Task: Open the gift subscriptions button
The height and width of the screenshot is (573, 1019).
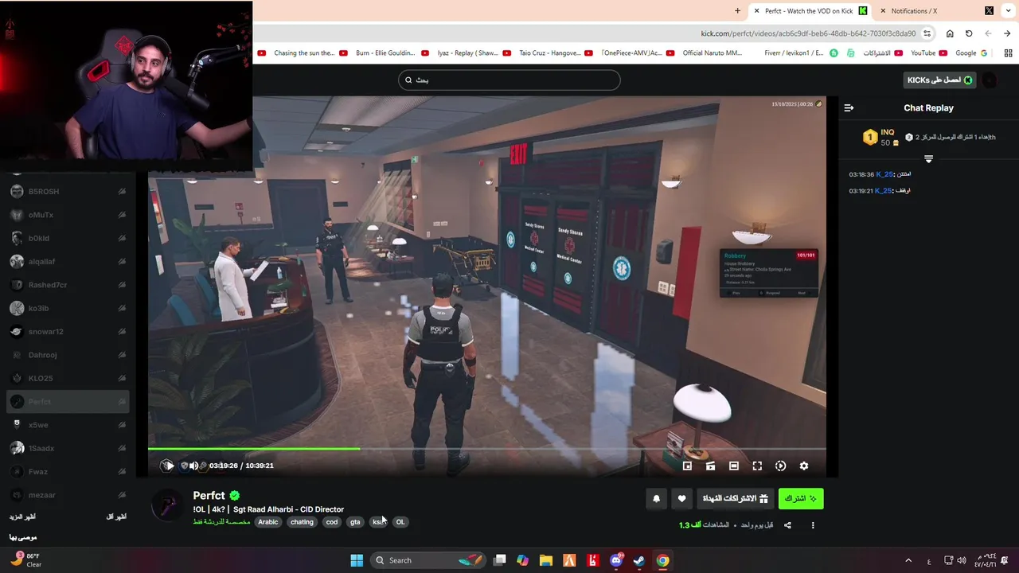Action: pyautogui.click(x=735, y=498)
